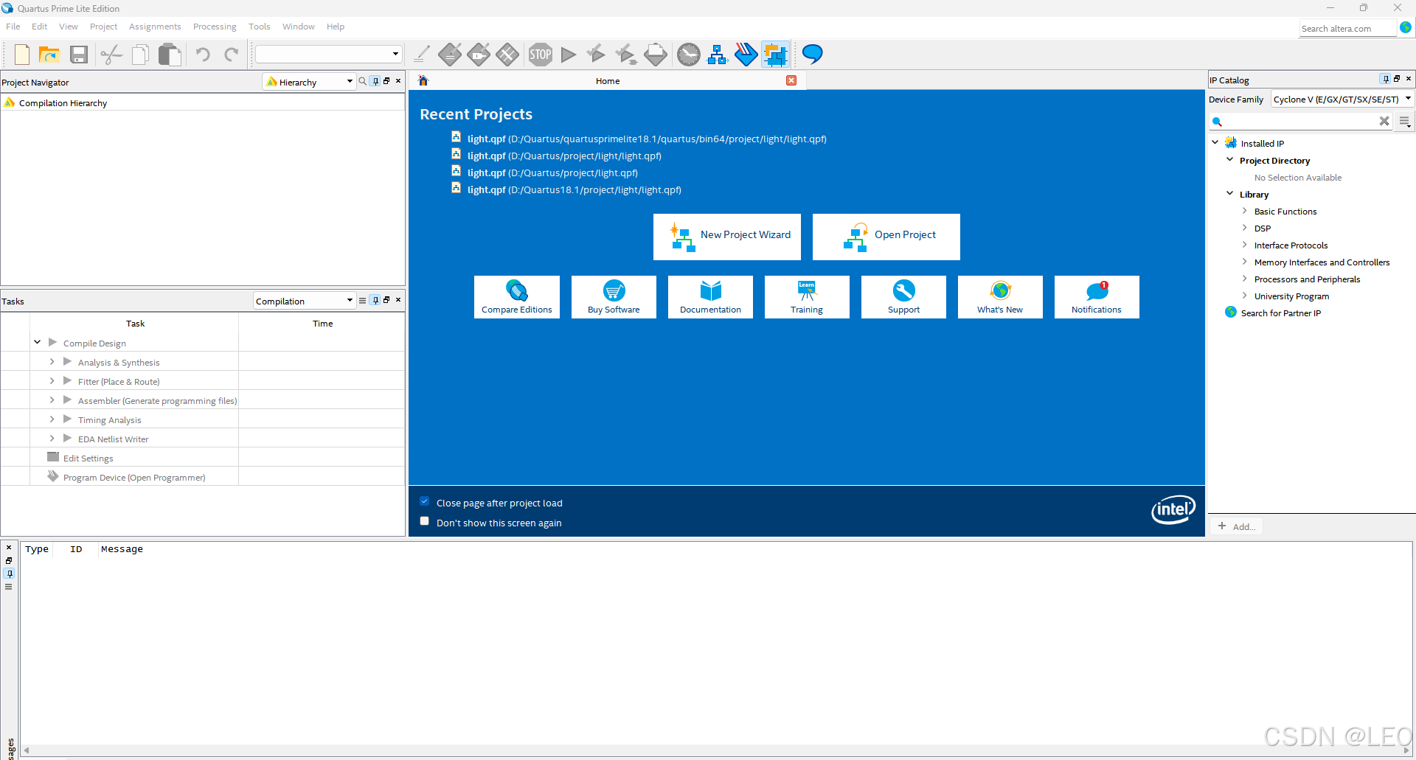This screenshot has height=760, width=1416.
Task: Click the Copy icon in toolbar
Action: pos(140,55)
